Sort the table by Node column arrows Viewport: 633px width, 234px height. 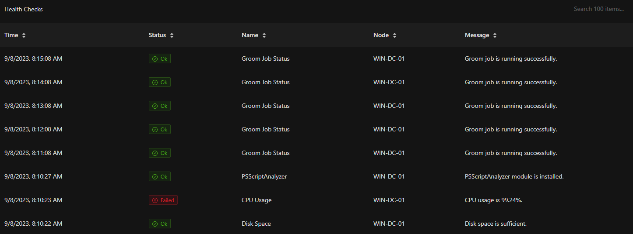394,35
